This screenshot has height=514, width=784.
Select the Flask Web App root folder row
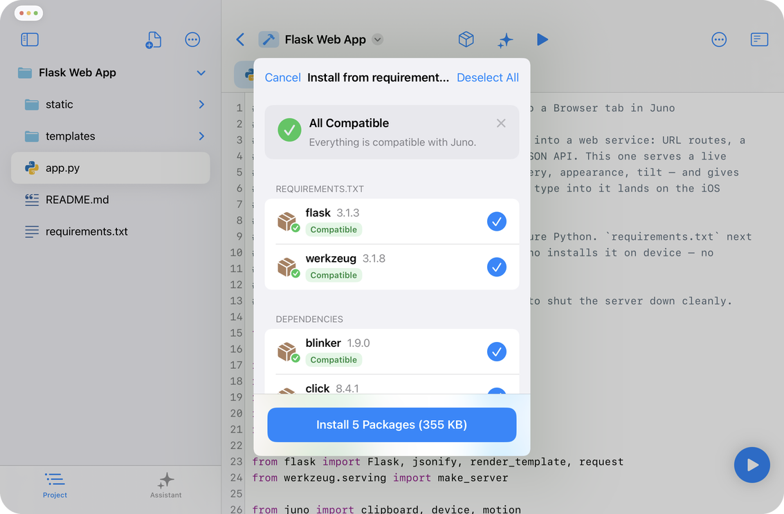tap(111, 73)
